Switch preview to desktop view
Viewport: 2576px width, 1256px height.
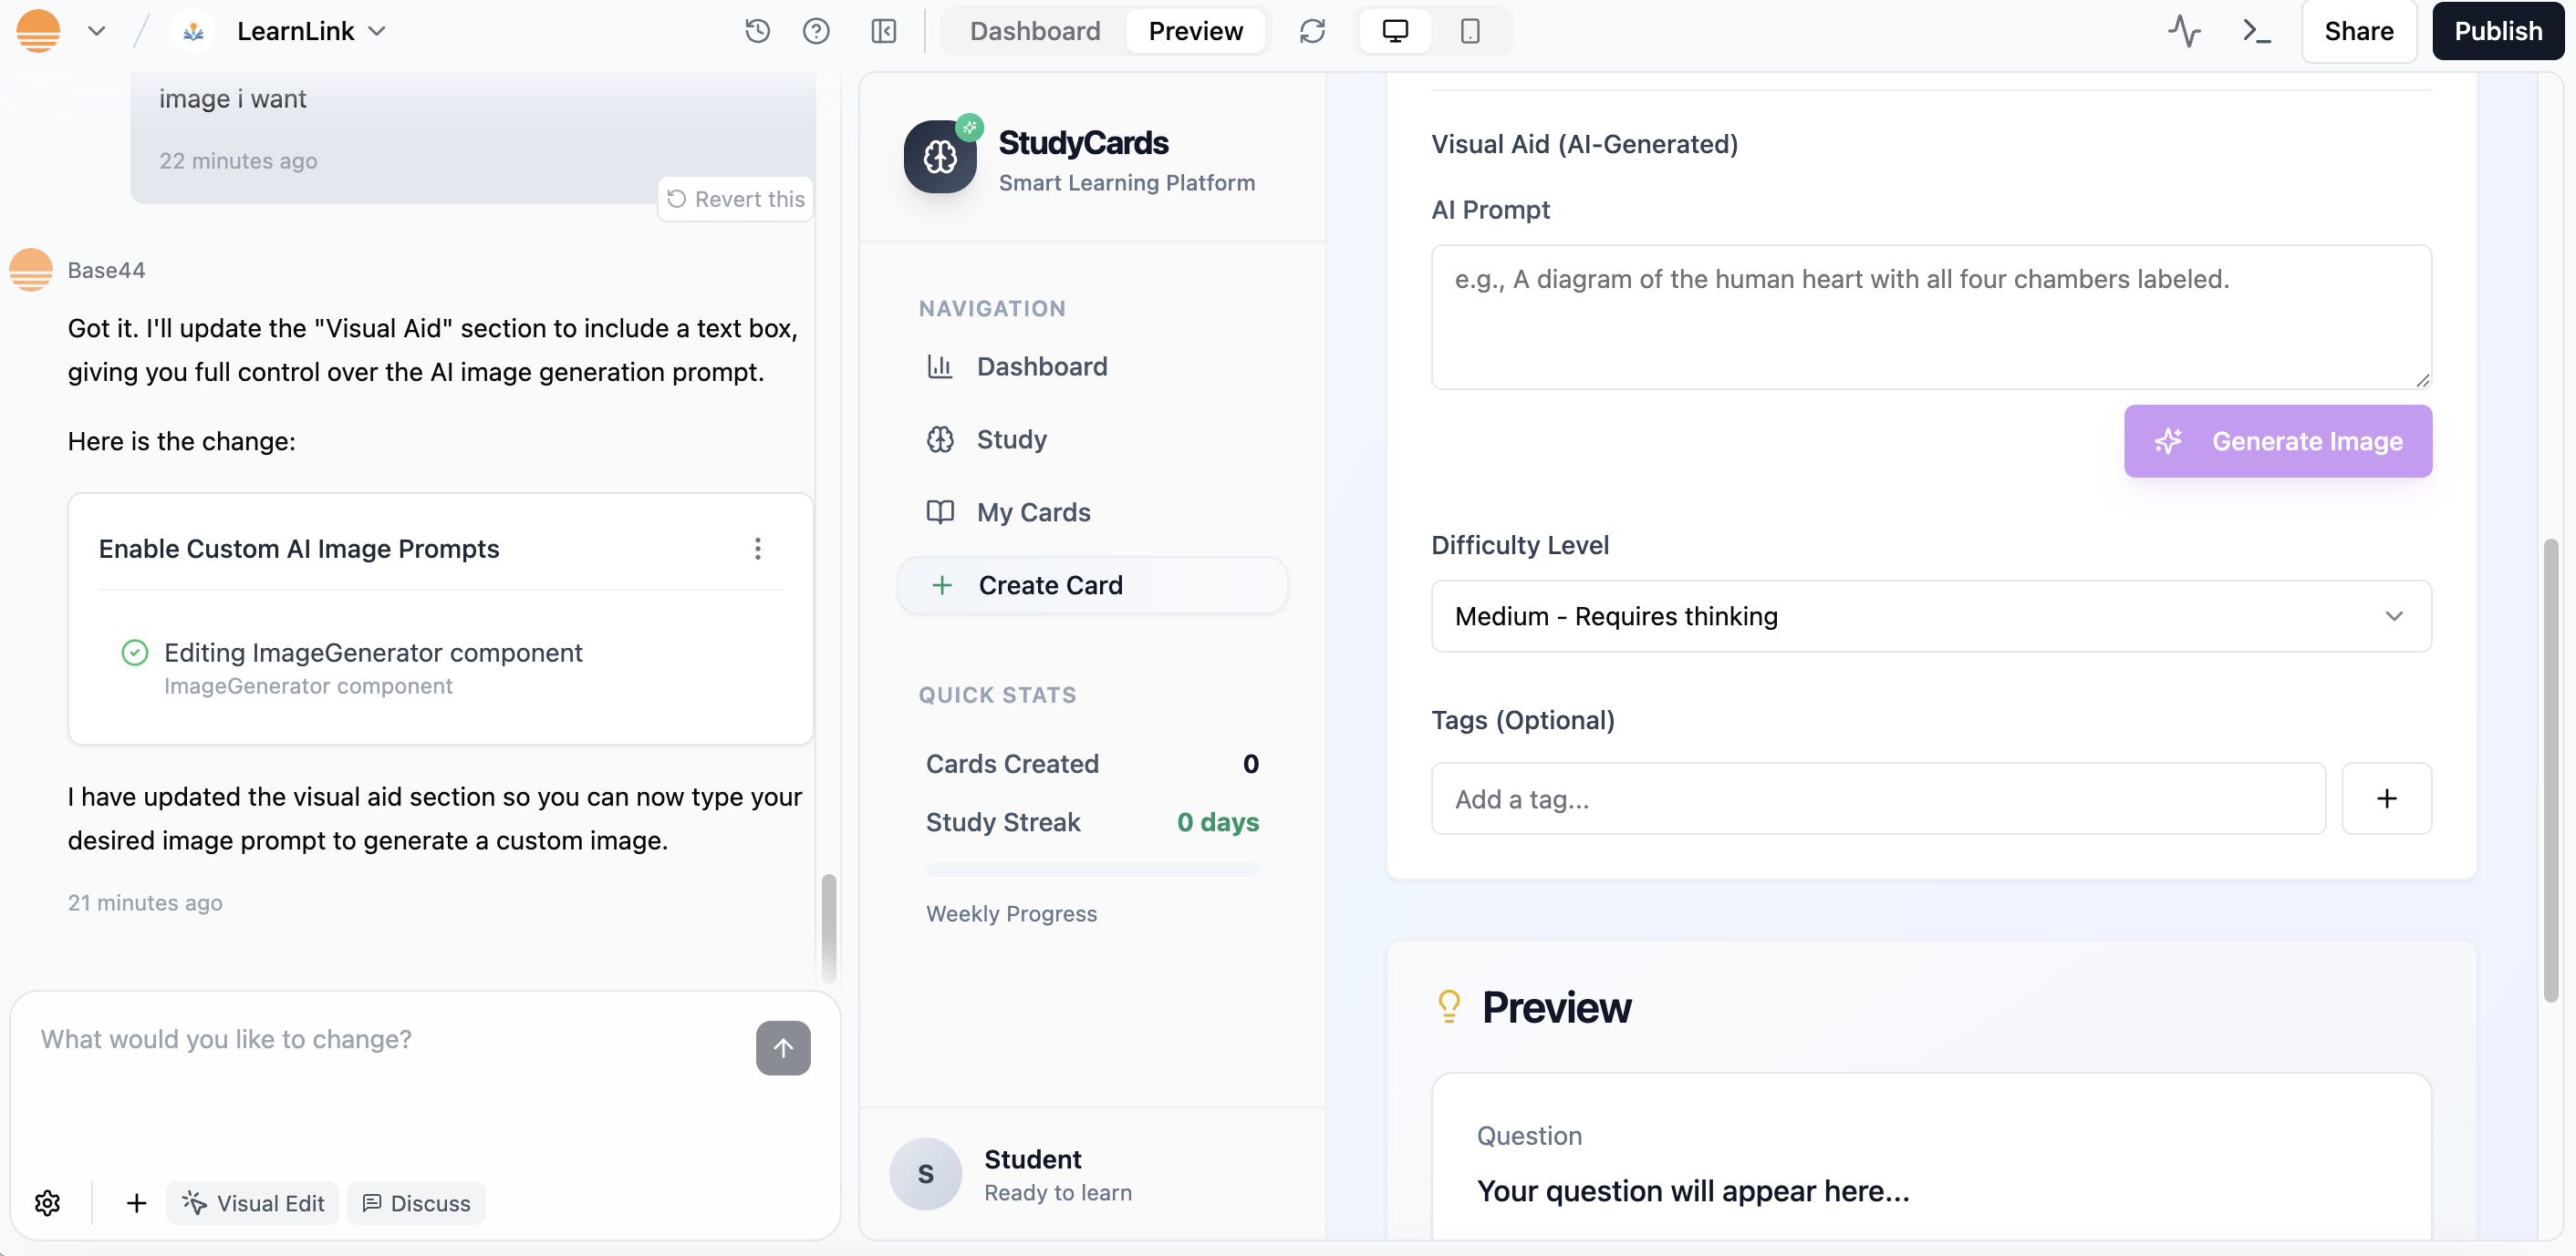[1395, 31]
